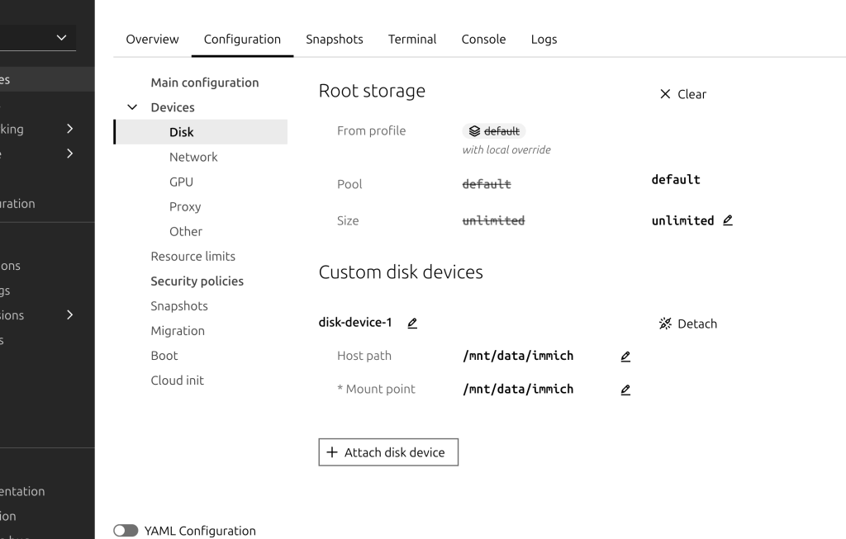The image size is (846, 539).
Task: Select Network under Devices
Action: (x=193, y=157)
